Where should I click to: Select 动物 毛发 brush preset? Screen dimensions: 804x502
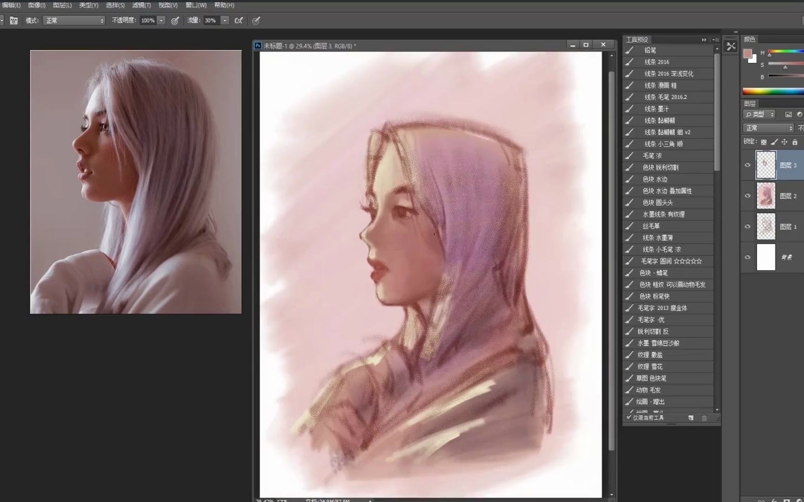coord(668,390)
